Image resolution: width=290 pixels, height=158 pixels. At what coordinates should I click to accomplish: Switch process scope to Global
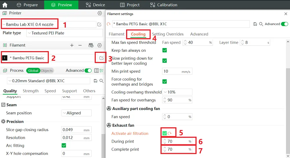click(x=33, y=71)
